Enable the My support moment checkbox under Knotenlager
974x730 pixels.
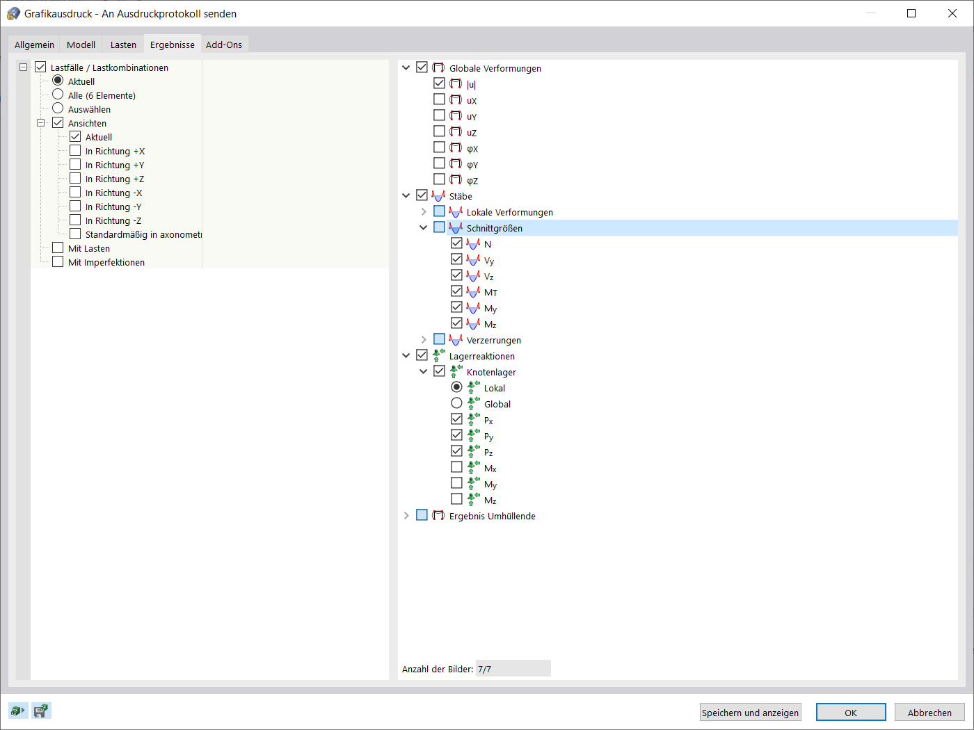tap(456, 483)
